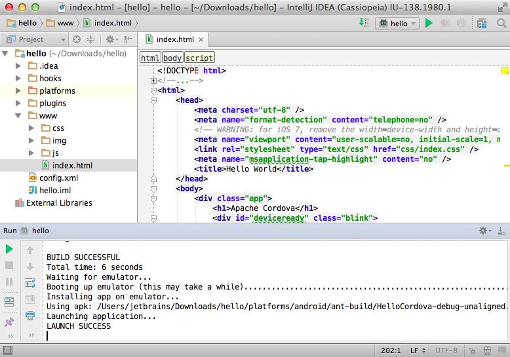Hide the Run tool window
Image resolution: width=510 pixels, height=357 pixels.
(x=501, y=231)
